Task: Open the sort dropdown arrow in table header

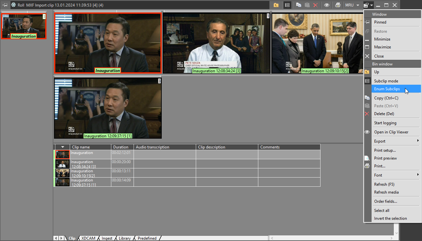Action: pyautogui.click(x=63, y=147)
